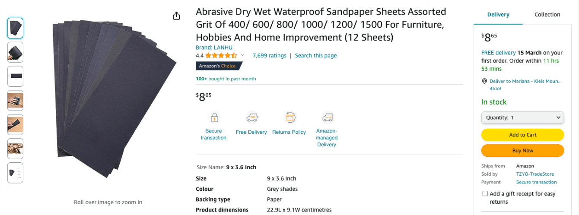Open the rating breakdown chevron

click(x=242, y=56)
